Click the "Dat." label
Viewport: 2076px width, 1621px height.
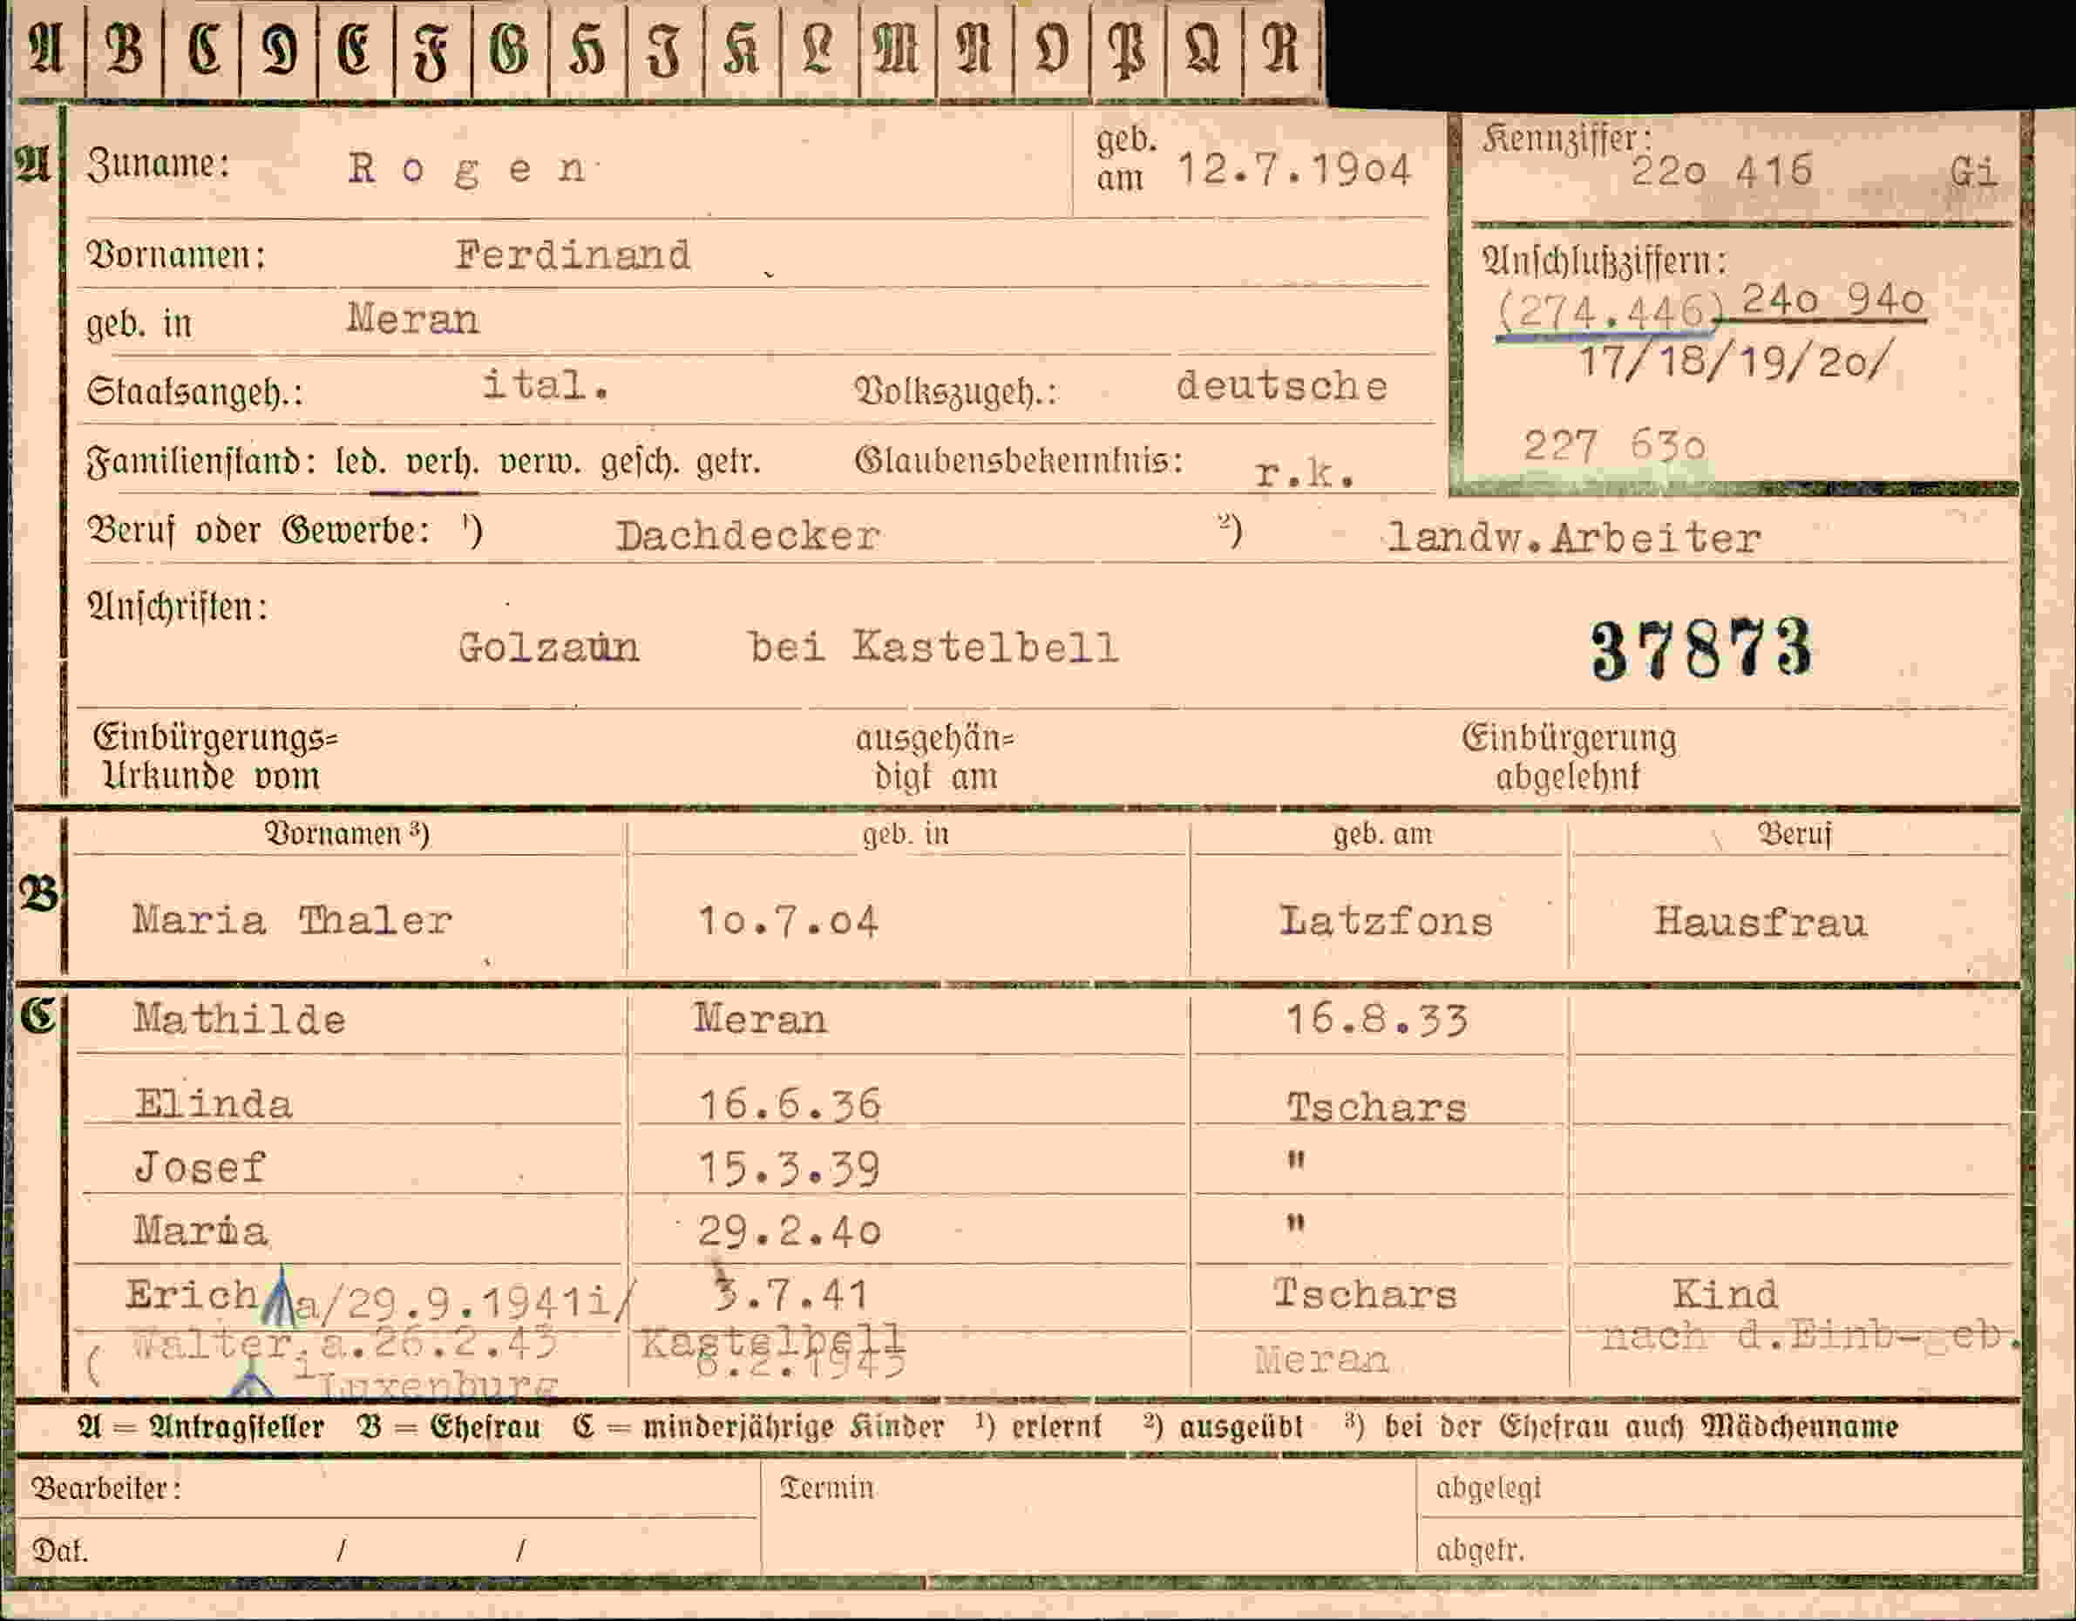pos(60,1551)
